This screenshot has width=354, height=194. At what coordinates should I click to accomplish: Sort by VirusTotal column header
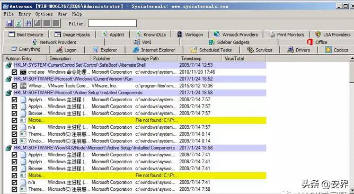pos(244,58)
